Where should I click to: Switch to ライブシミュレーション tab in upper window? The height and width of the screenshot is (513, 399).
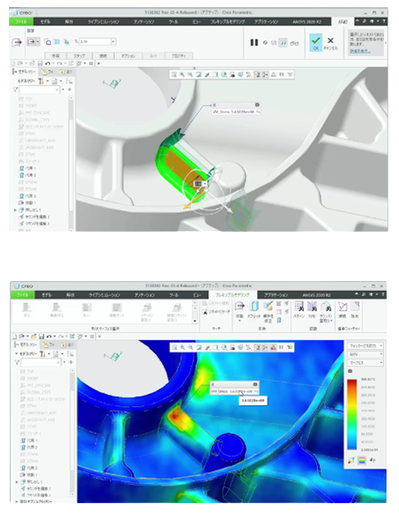[x=103, y=21]
